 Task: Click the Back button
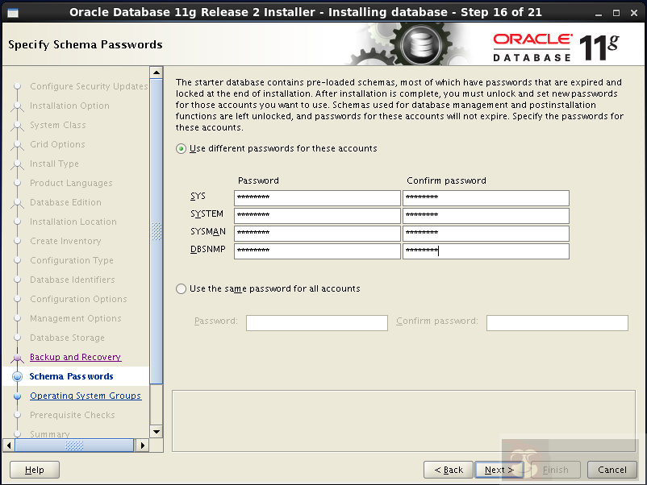tap(448, 470)
